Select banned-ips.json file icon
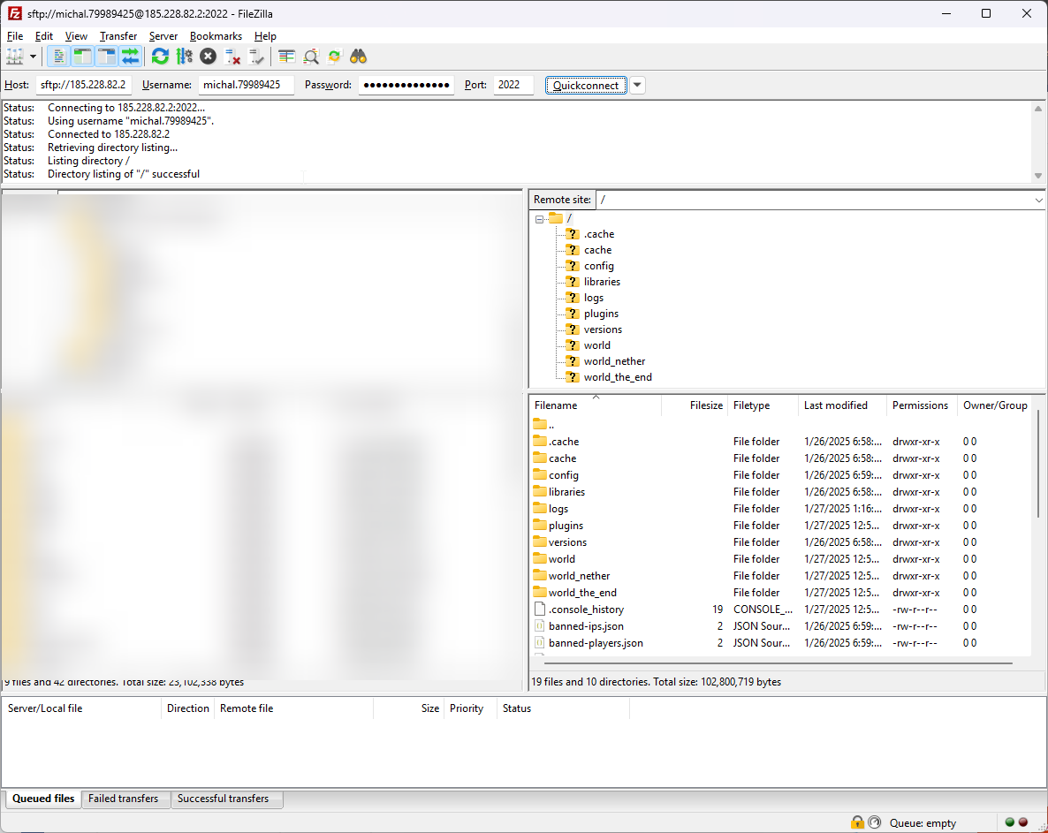This screenshot has height=833, width=1048. click(540, 626)
